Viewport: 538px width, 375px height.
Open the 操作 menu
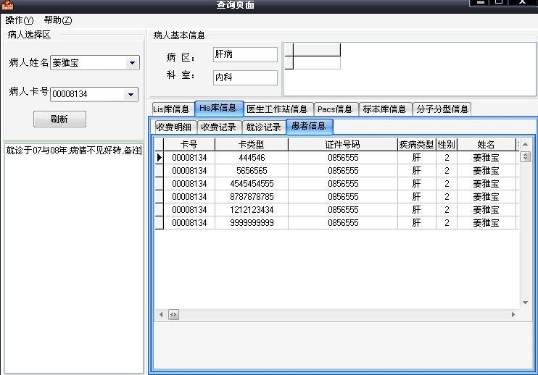[x=20, y=20]
